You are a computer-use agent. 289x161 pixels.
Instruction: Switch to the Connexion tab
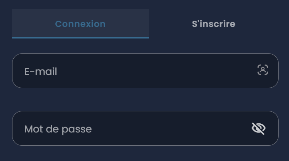80,24
